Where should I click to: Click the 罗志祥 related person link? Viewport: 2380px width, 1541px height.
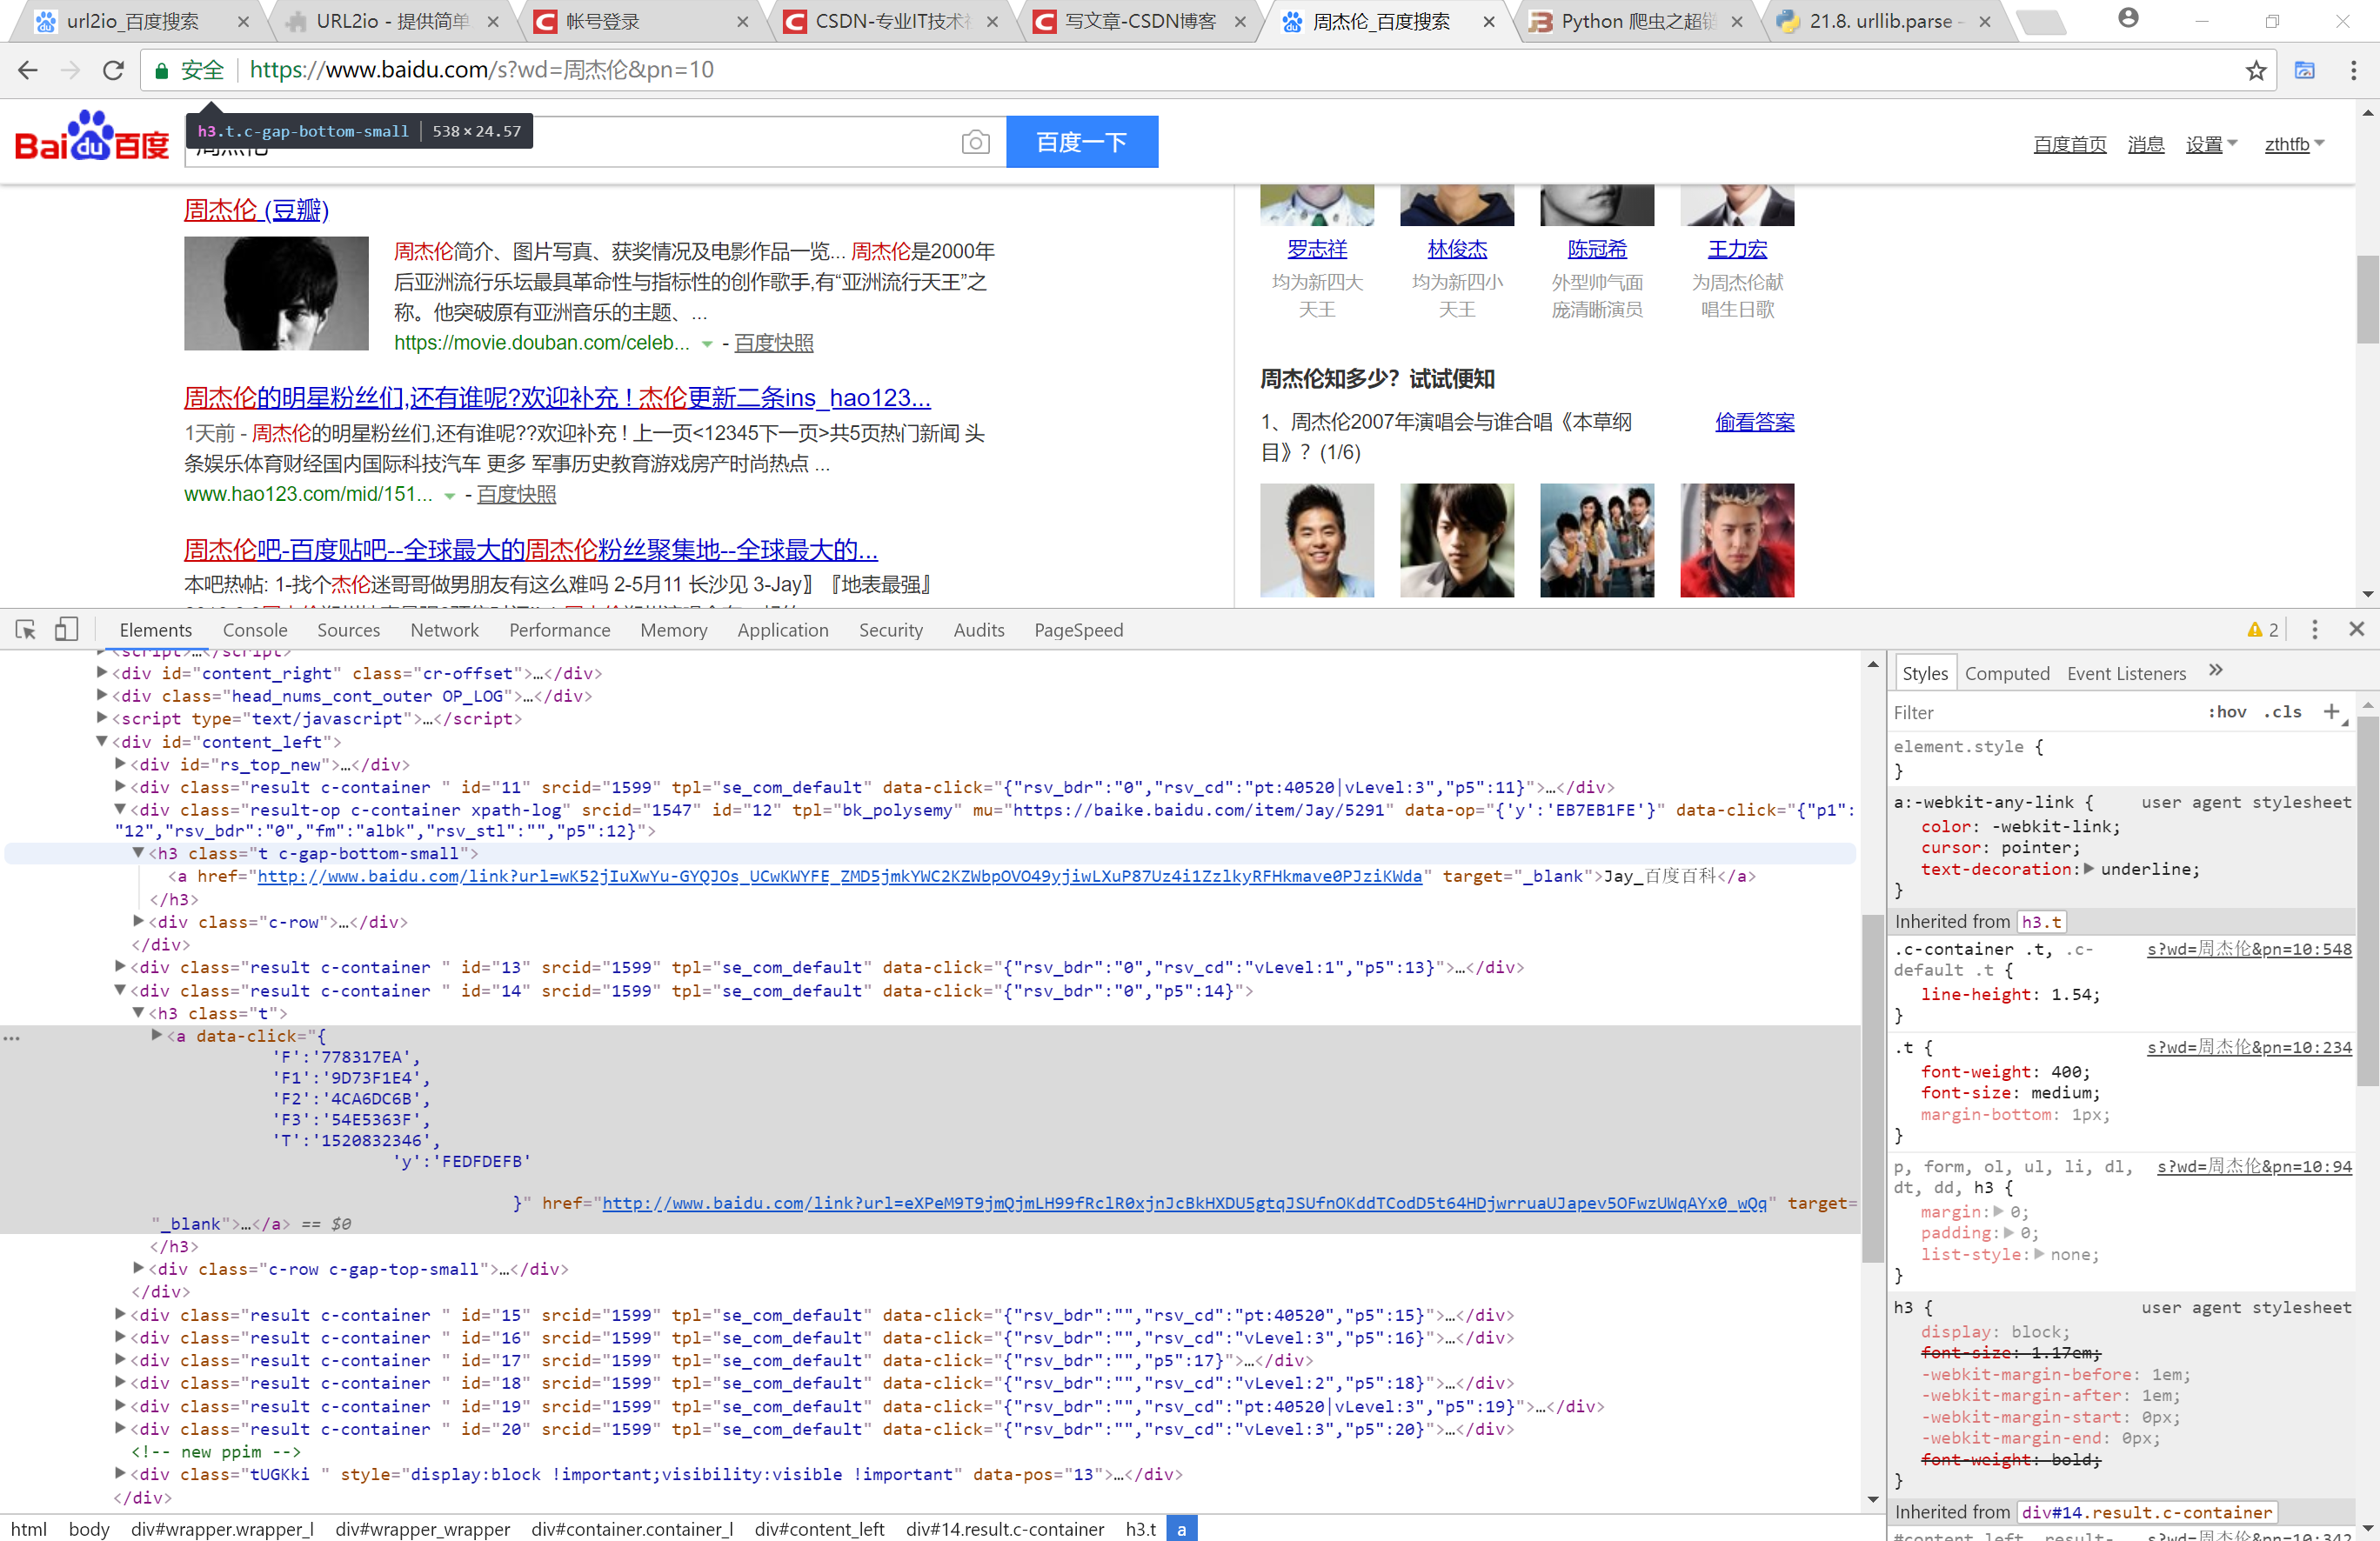coord(1317,249)
